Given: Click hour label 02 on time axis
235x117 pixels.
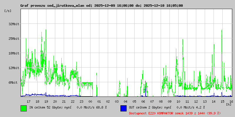Looking at the screenshot, I should 108,101.
